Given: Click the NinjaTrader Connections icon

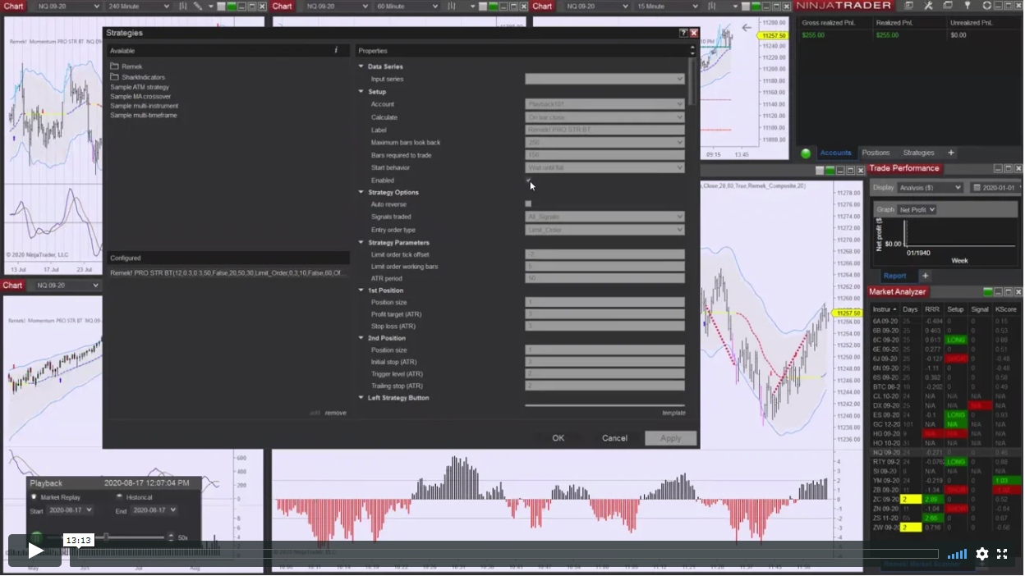Looking at the screenshot, I should [968, 6].
